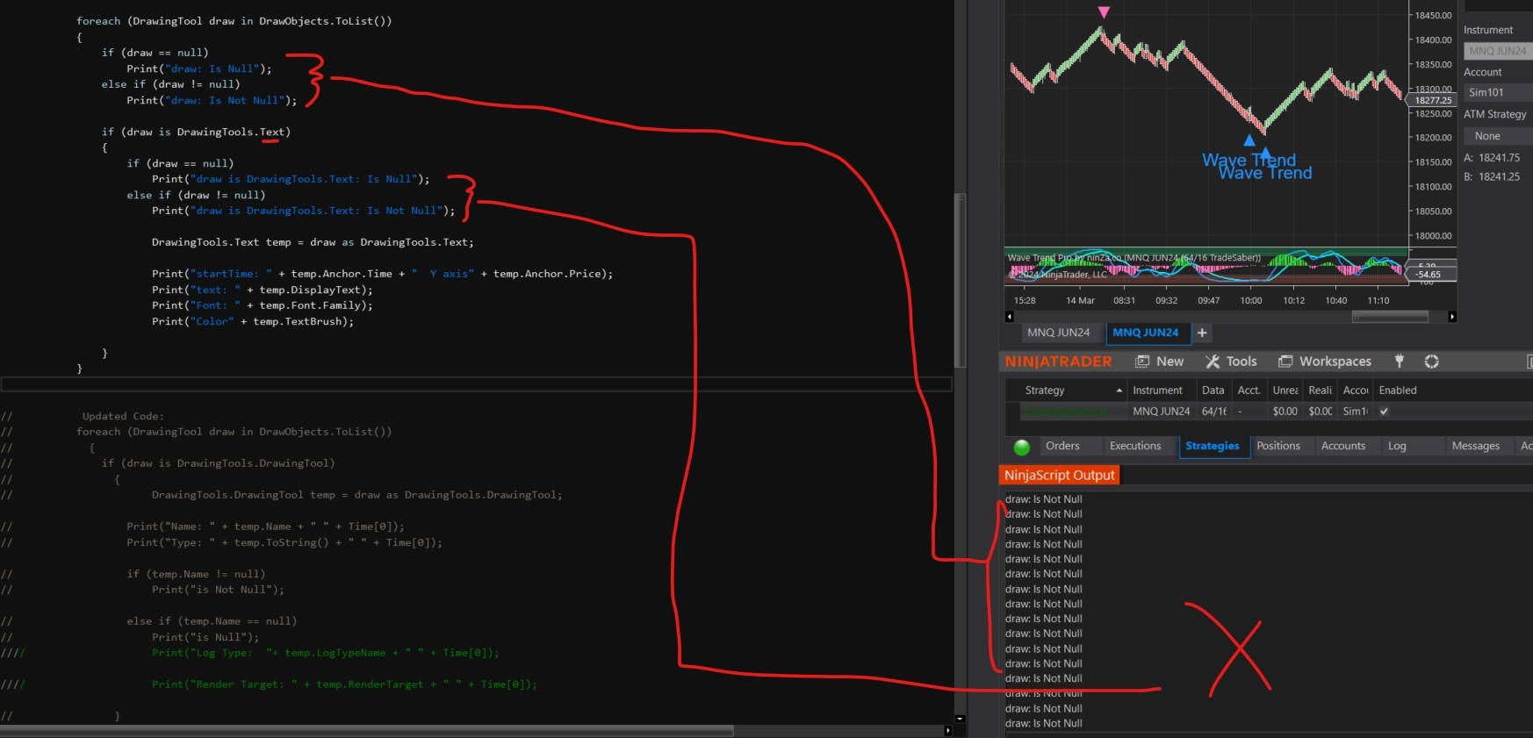Click the Print("Font: " code line

(263, 305)
